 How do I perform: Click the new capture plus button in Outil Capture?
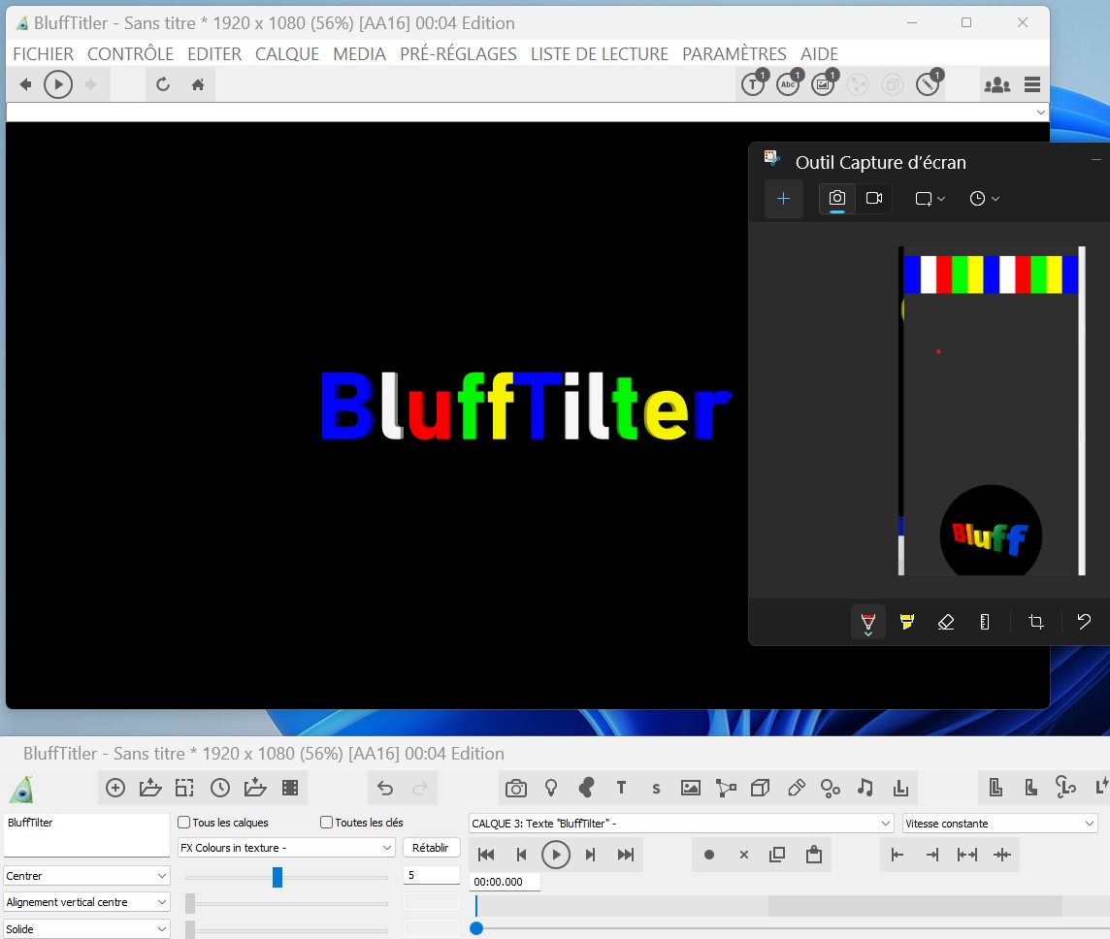784,199
